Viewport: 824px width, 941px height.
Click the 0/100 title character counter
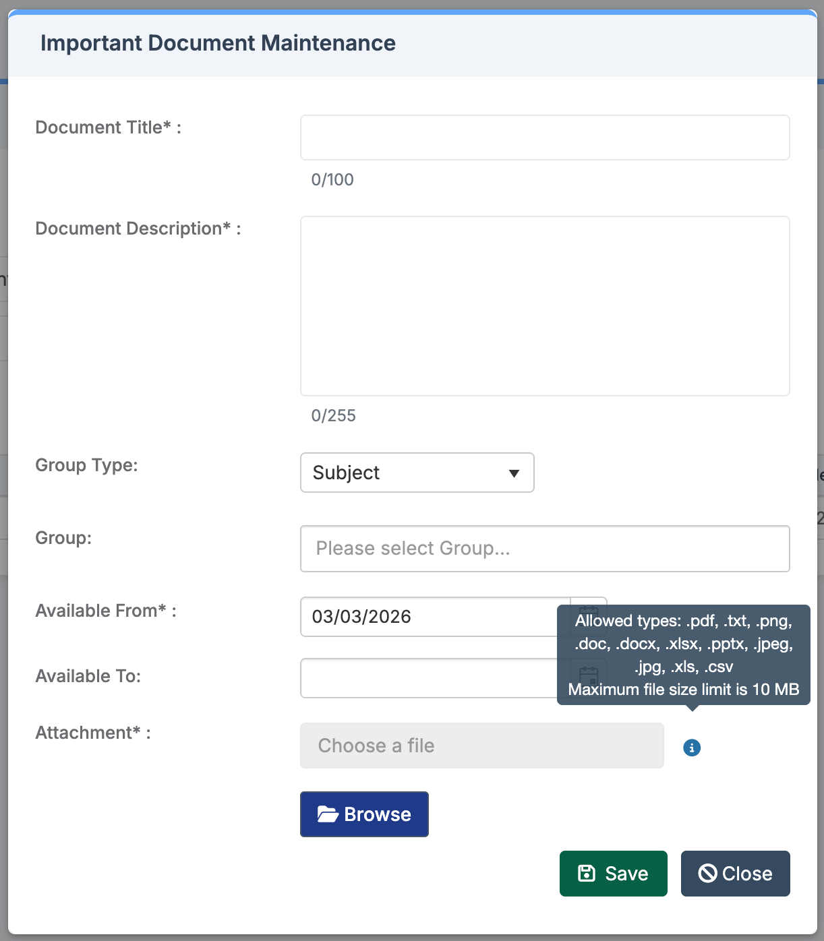coord(332,180)
